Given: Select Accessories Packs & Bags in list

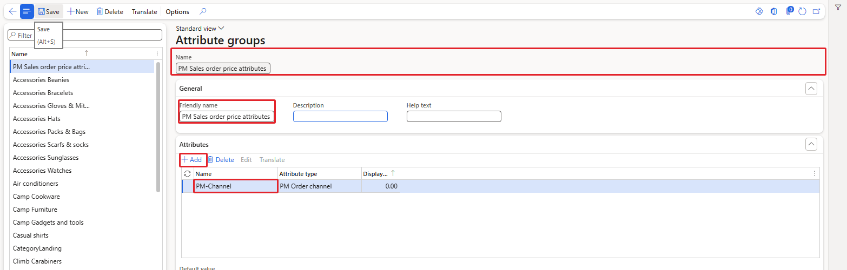Looking at the screenshot, I should [82, 132].
